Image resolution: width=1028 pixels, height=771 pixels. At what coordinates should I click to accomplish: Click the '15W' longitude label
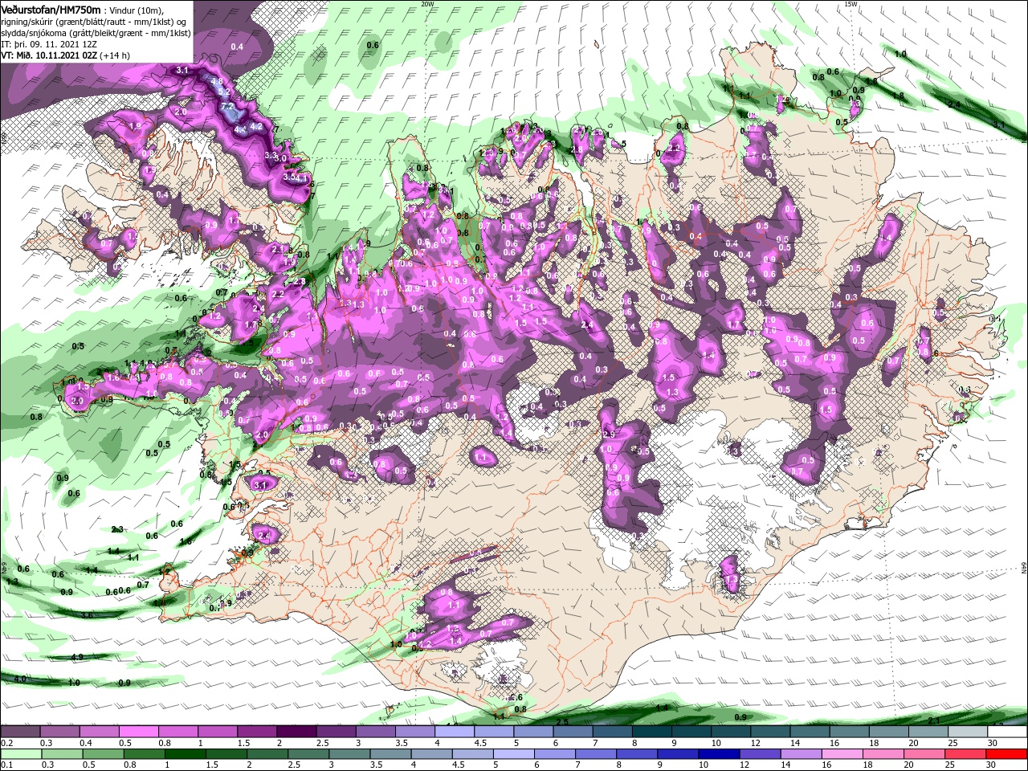point(851,4)
